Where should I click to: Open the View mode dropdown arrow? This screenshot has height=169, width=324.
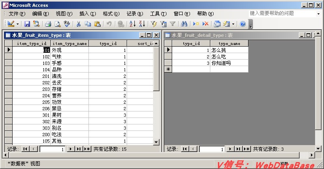point(17,24)
